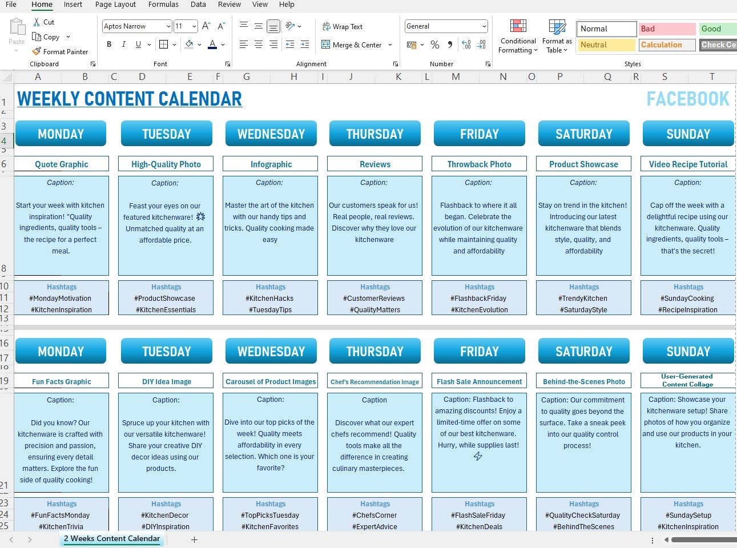737x548 pixels.
Task: Switch to the Insert tab
Action: (x=73, y=5)
